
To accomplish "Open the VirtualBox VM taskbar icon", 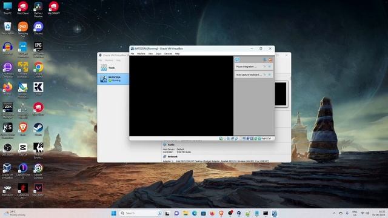I will [x=275, y=213].
